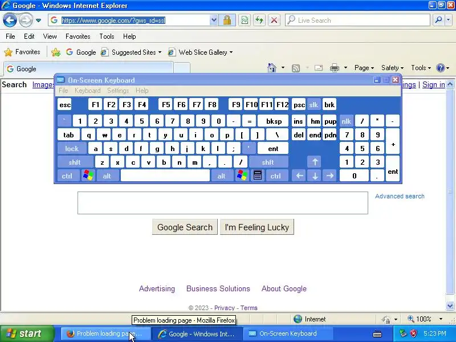Open the recent pages dropdown arrow
Screen dimensions: 456x342
[x=38, y=21]
